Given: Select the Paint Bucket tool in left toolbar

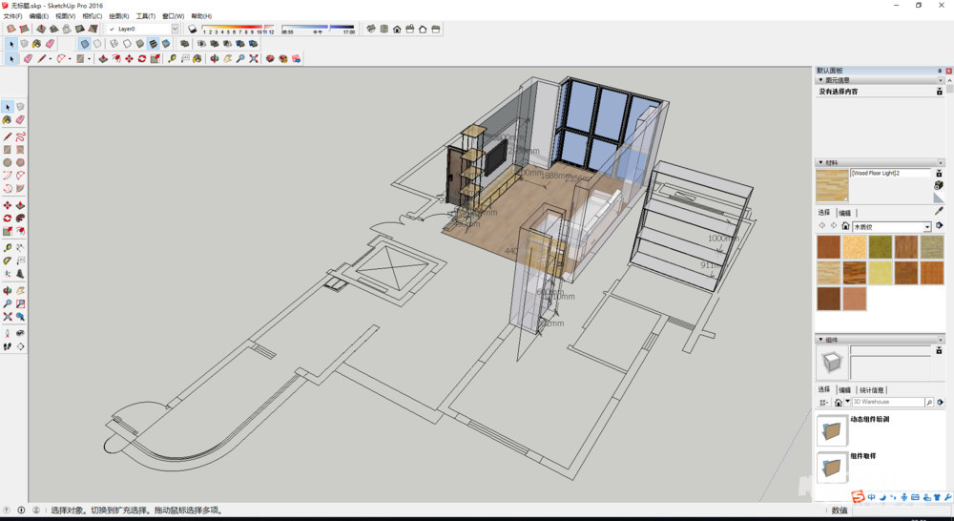Looking at the screenshot, I should point(8,121).
